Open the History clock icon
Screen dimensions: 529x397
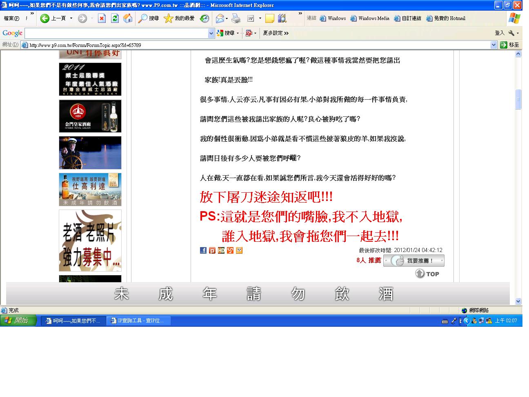204,18
